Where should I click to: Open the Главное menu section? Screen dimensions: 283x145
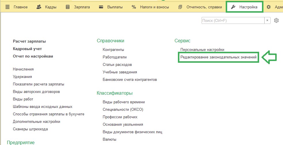tap(17, 7)
